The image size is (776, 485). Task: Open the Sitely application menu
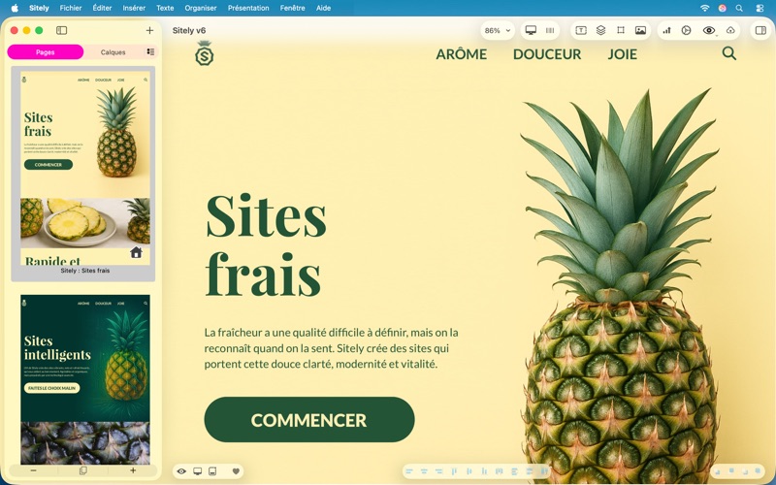pos(39,8)
